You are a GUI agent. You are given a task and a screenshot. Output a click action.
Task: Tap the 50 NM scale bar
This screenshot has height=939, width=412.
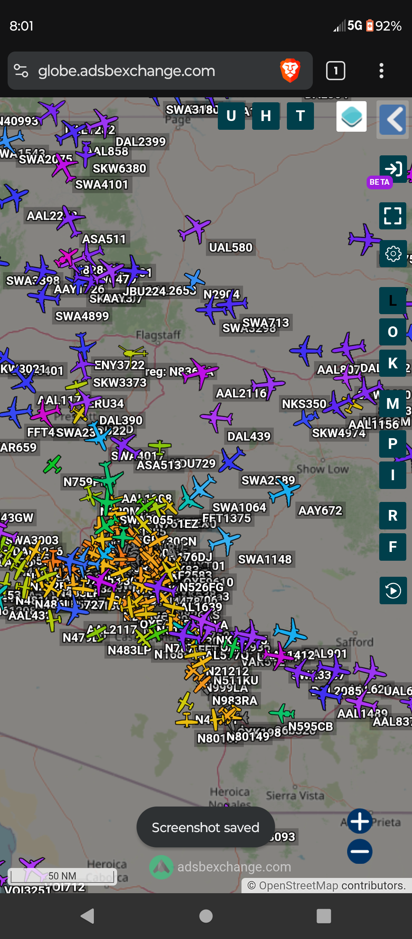[x=62, y=876]
